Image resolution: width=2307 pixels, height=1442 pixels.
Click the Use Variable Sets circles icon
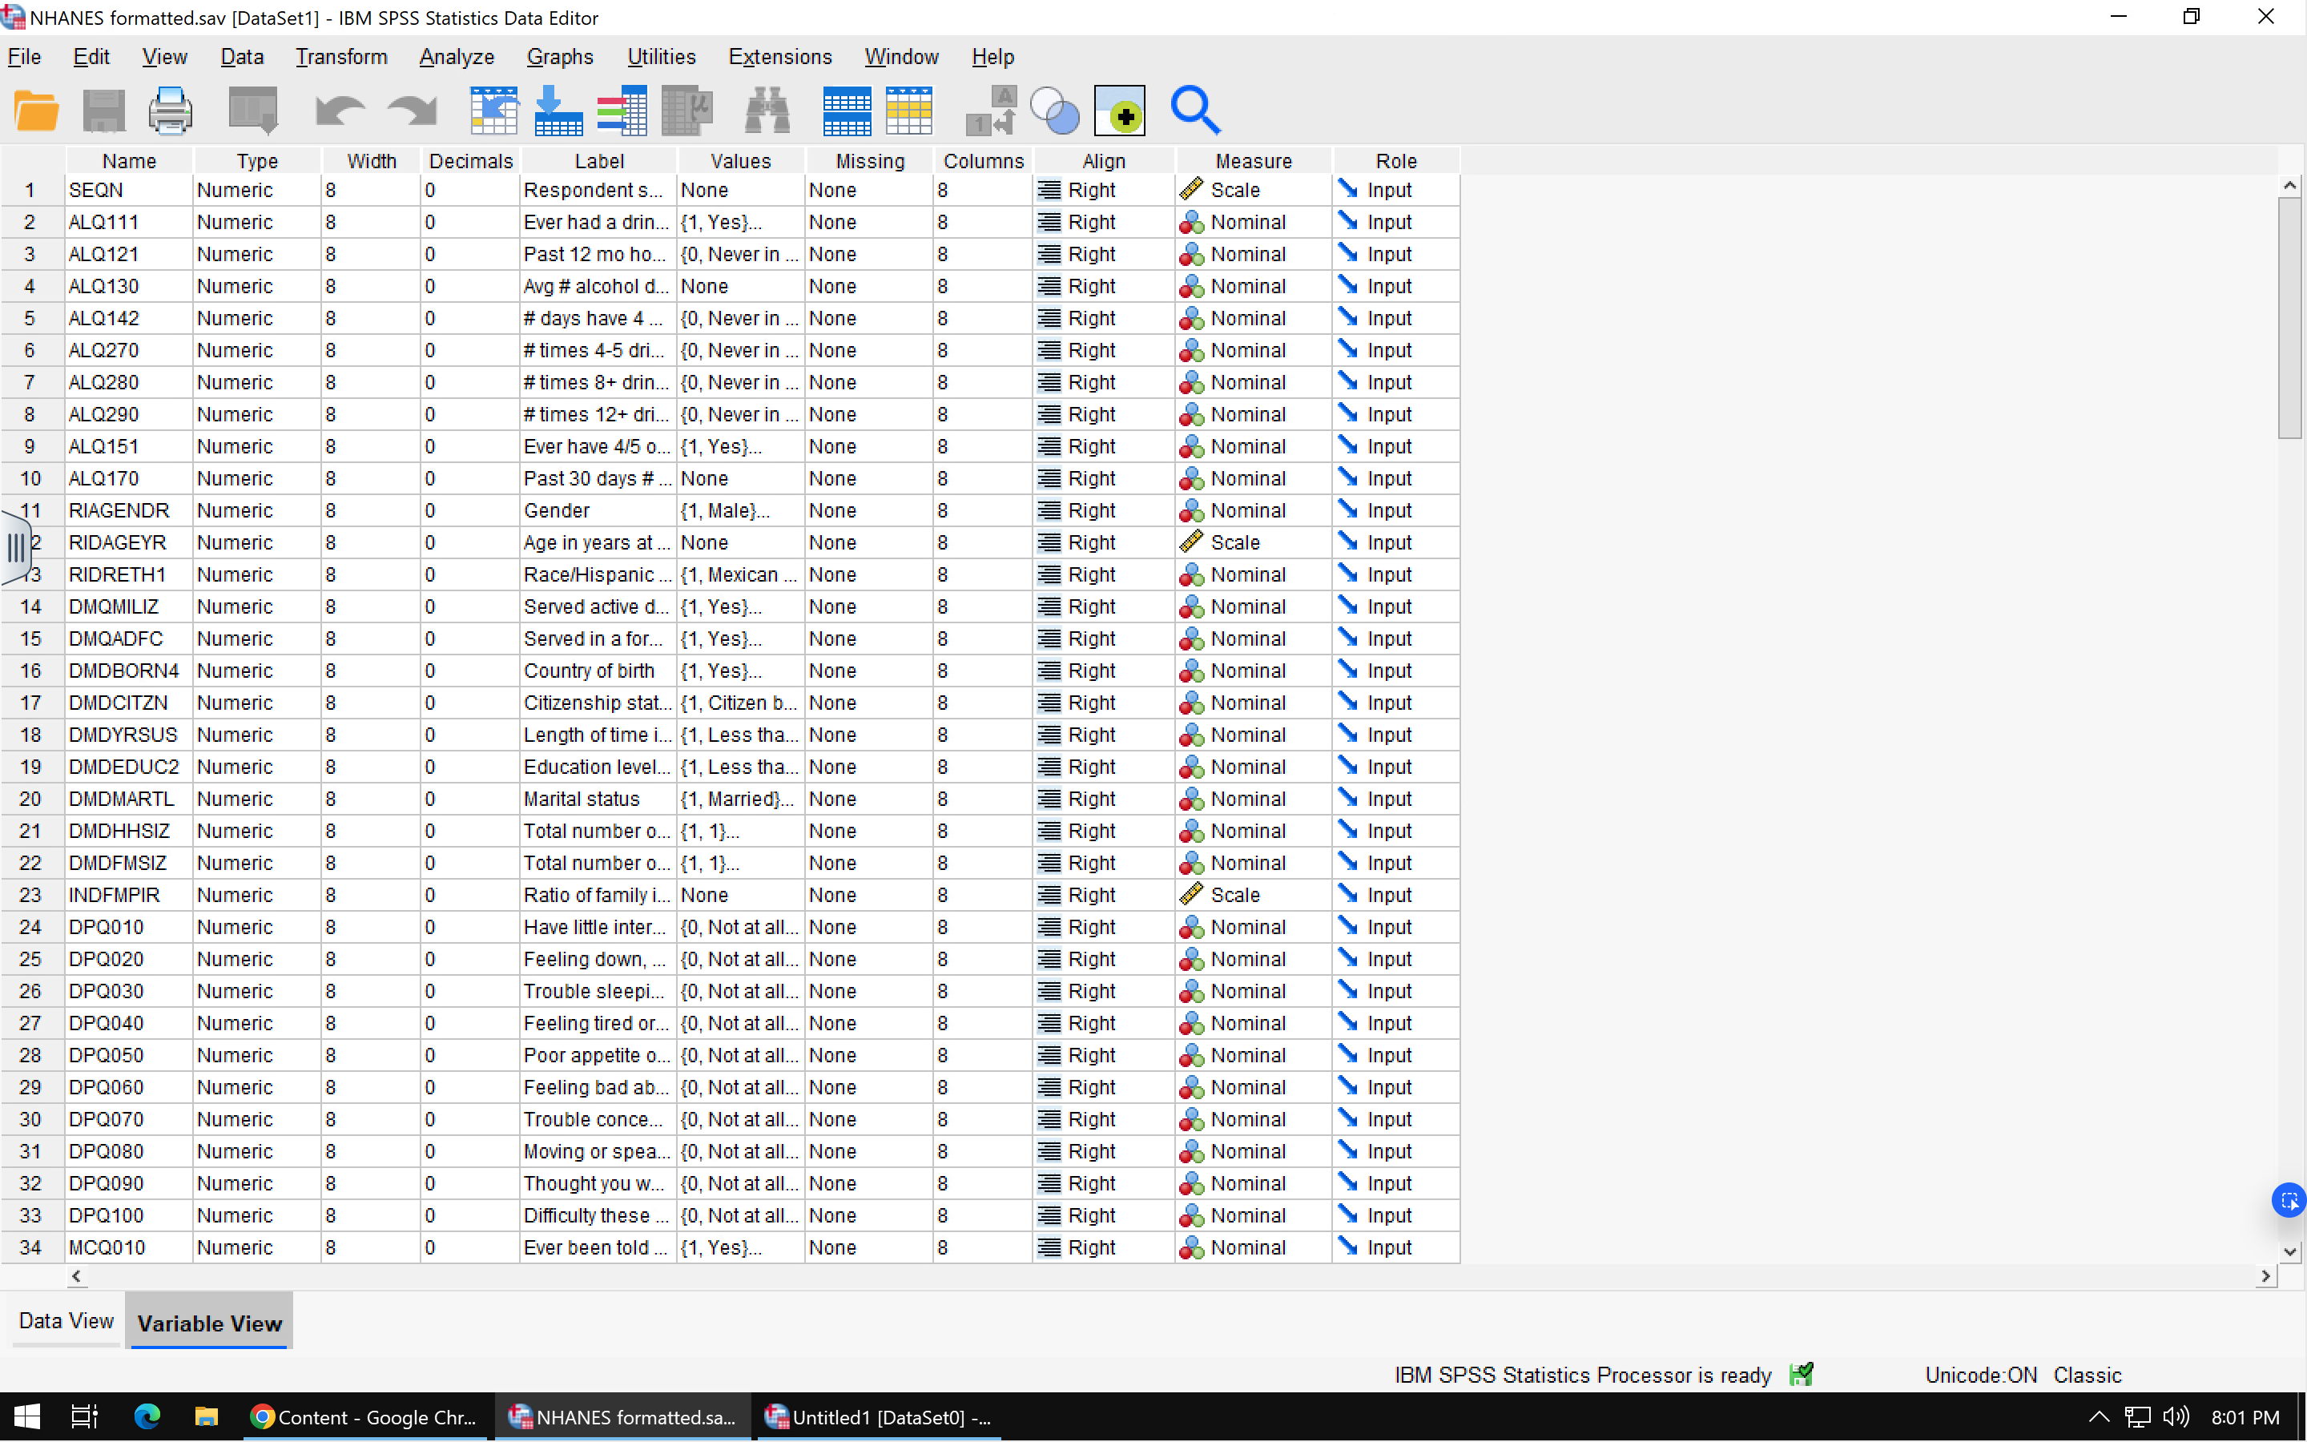1054,111
